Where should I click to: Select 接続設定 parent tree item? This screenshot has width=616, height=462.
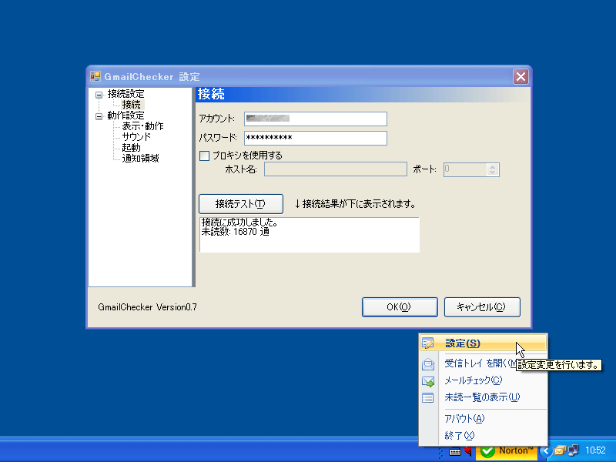click(x=126, y=94)
